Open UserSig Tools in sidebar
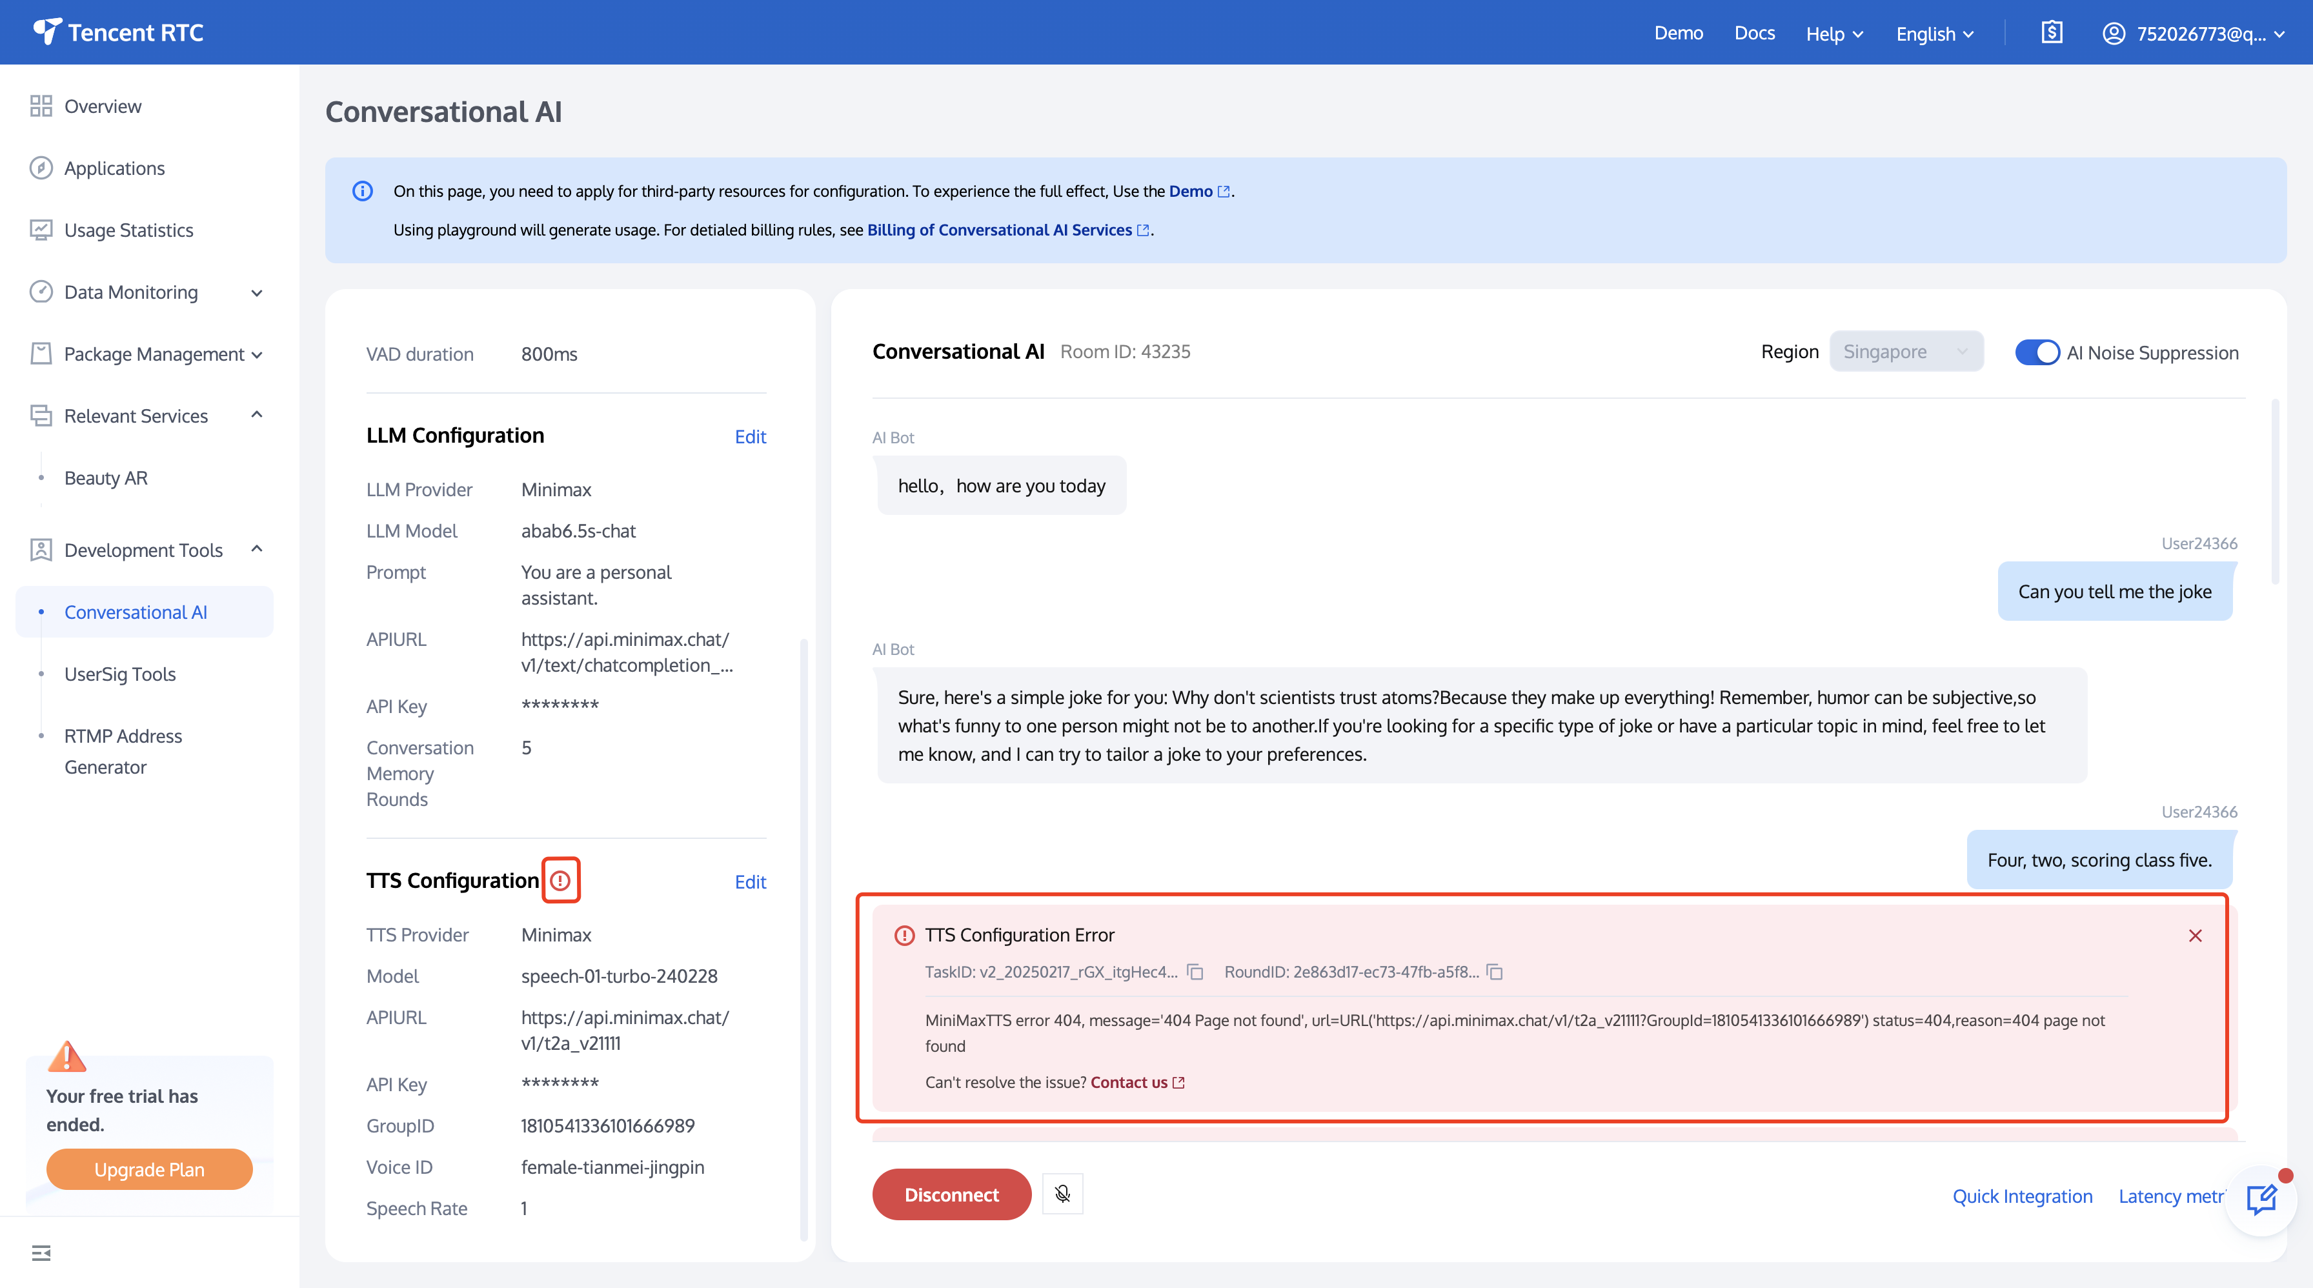Image resolution: width=2313 pixels, height=1288 pixels. click(119, 674)
